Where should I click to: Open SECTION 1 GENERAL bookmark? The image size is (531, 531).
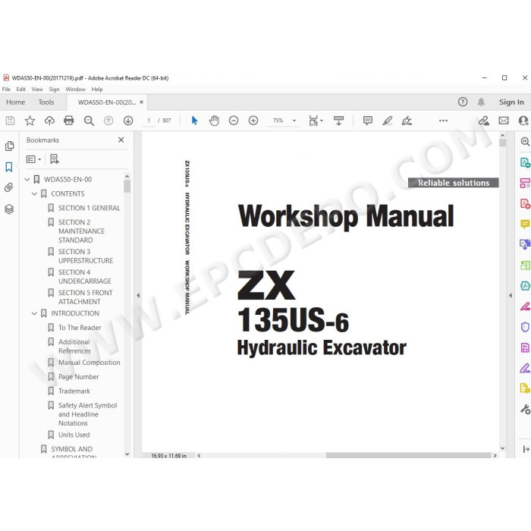tap(89, 208)
